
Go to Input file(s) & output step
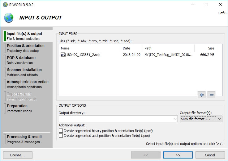(28, 36)
